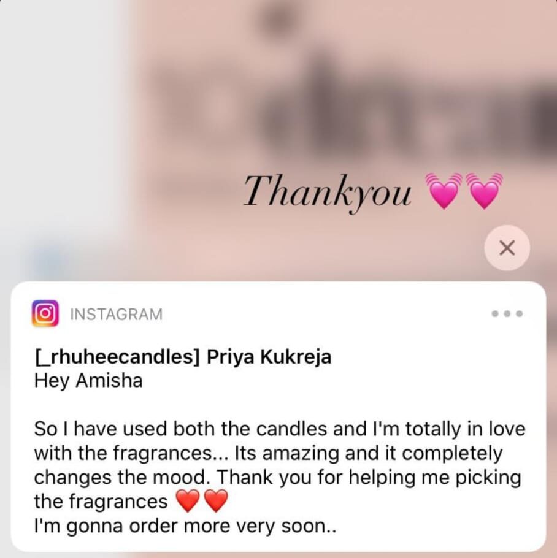Open the three-dot notification options menu
This screenshot has width=557, height=558.
point(507,314)
